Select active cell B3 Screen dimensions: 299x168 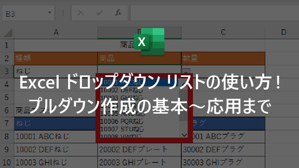point(139,69)
